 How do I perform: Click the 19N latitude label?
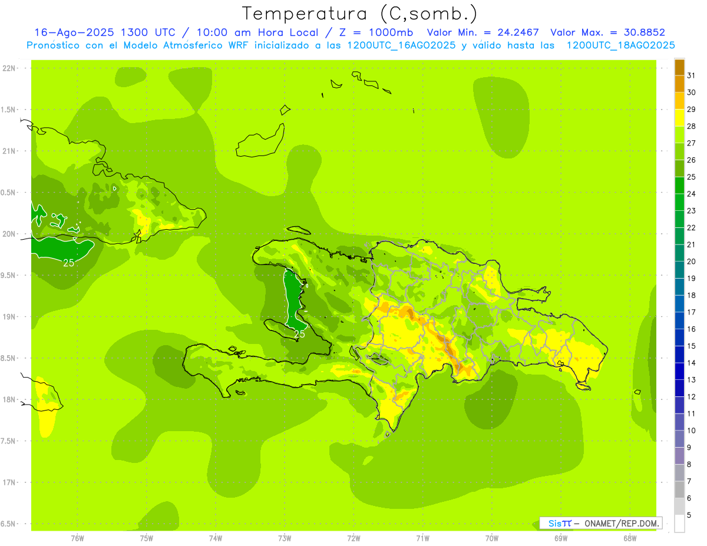point(9,317)
